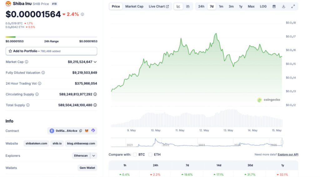Open shibatoken.com website link
This screenshot has width=320, height=177.
click(36, 143)
